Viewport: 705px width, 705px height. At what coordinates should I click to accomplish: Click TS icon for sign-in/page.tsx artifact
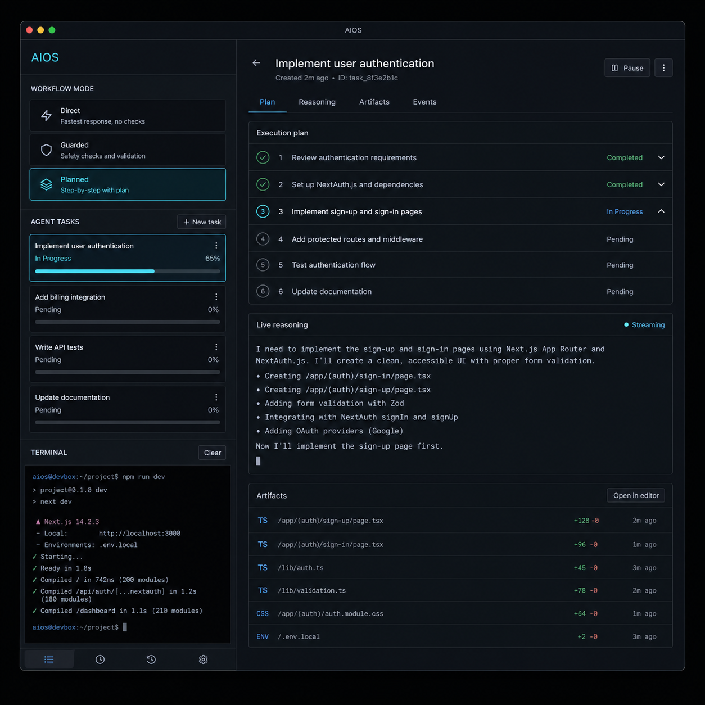(263, 544)
